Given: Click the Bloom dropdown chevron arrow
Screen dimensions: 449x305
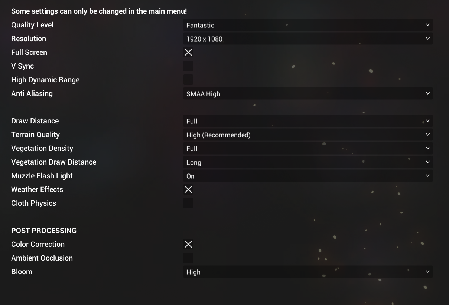Looking at the screenshot, I should click(427, 272).
